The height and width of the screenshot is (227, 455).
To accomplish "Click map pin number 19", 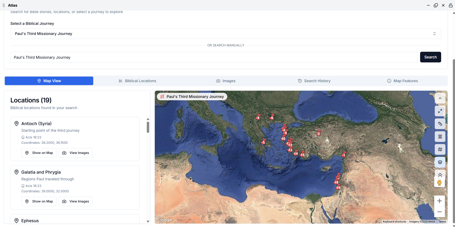I will coord(338,188).
